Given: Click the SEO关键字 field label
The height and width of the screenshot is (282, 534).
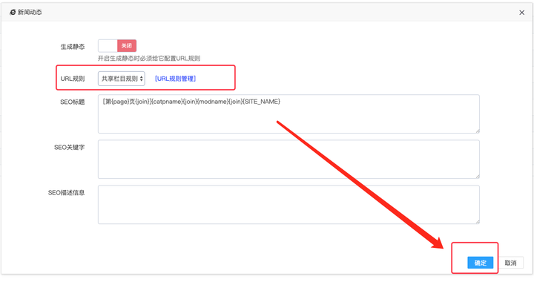Looking at the screenshot, I should click(x=69, y=147).
